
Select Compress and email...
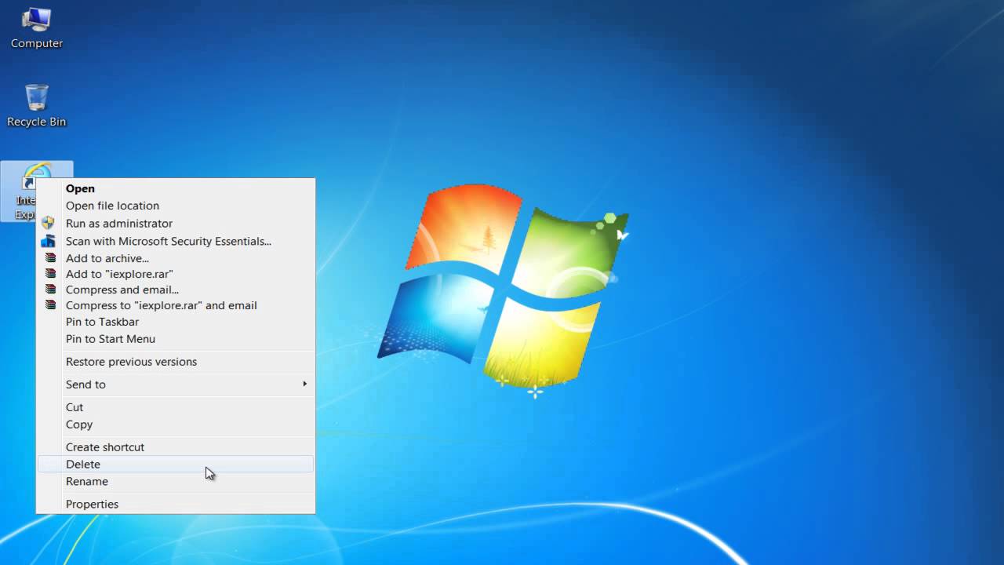click(176, 290)
